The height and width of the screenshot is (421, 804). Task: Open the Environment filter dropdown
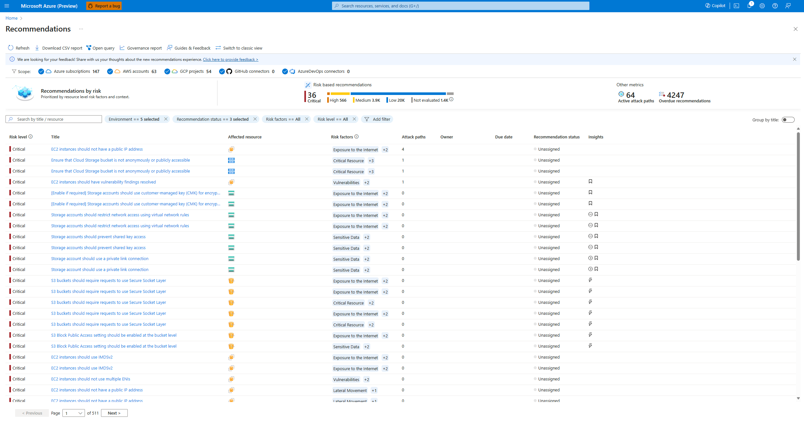(134, 119)
